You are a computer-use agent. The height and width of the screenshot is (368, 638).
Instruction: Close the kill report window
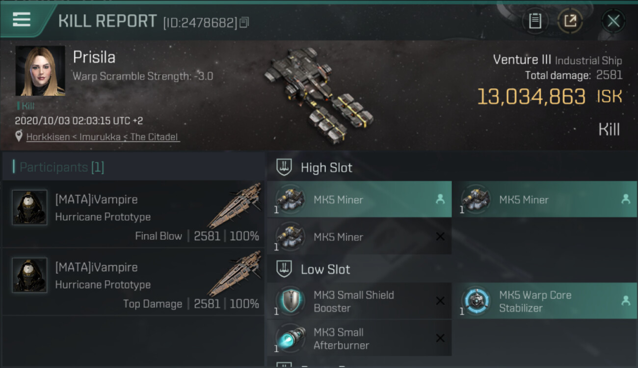[613, 21]
